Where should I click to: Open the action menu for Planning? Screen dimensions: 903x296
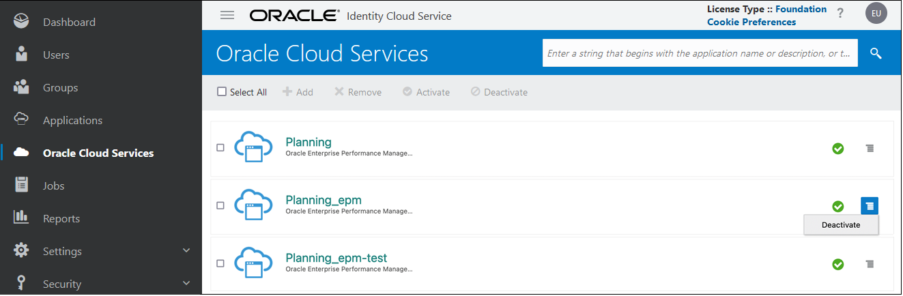point(869,148)
